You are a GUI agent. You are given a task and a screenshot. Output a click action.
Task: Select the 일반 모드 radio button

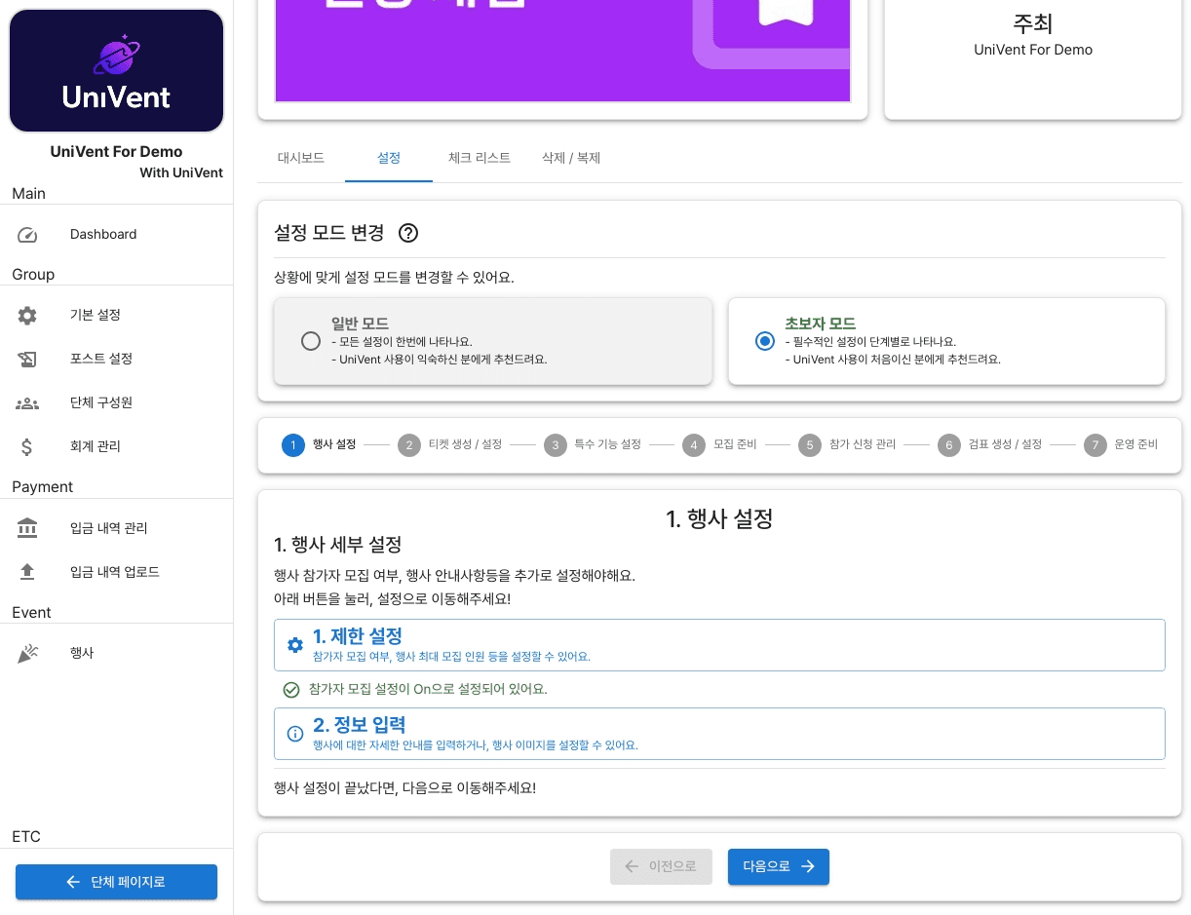pos(311,341)
